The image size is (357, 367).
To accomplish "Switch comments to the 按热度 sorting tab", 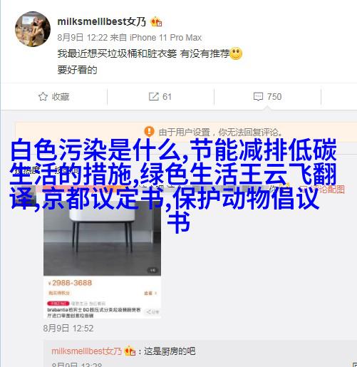I will 25,170.
